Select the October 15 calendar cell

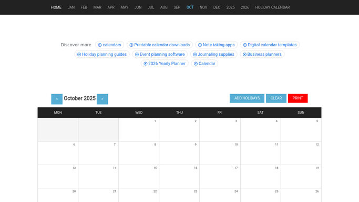(139, 177)
